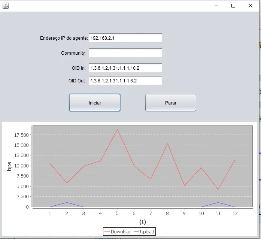This screenshot has width=261, height=239.
Task: Focus the OID Out input field
Action: (125, 81)
